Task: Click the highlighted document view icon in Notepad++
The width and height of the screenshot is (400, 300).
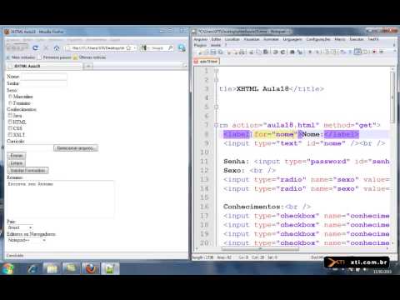Action: tap(357, 52)
